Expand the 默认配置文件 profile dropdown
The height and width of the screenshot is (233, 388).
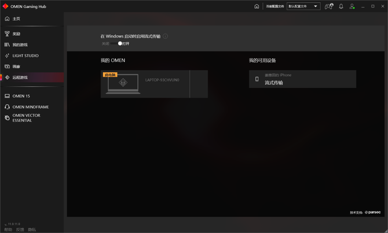point(303,6)
